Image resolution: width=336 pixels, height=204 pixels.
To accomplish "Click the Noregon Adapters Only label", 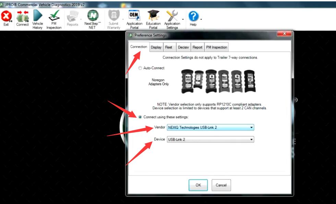I will [x=158, y=82].
